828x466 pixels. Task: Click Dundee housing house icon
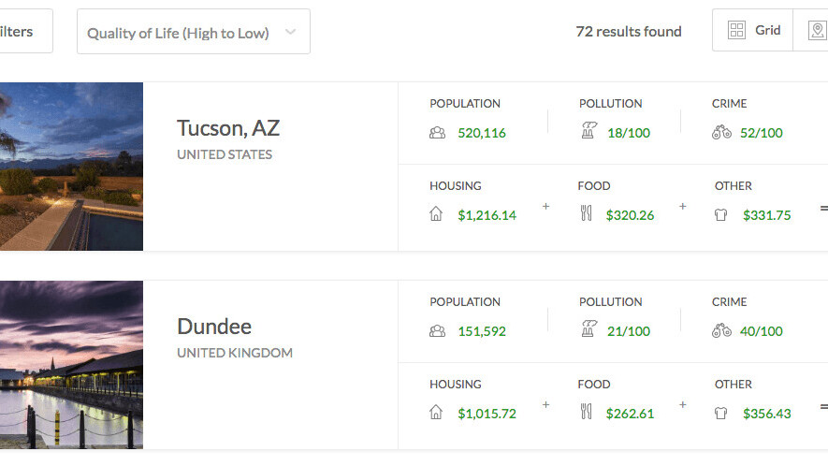(x=436, y=413)
